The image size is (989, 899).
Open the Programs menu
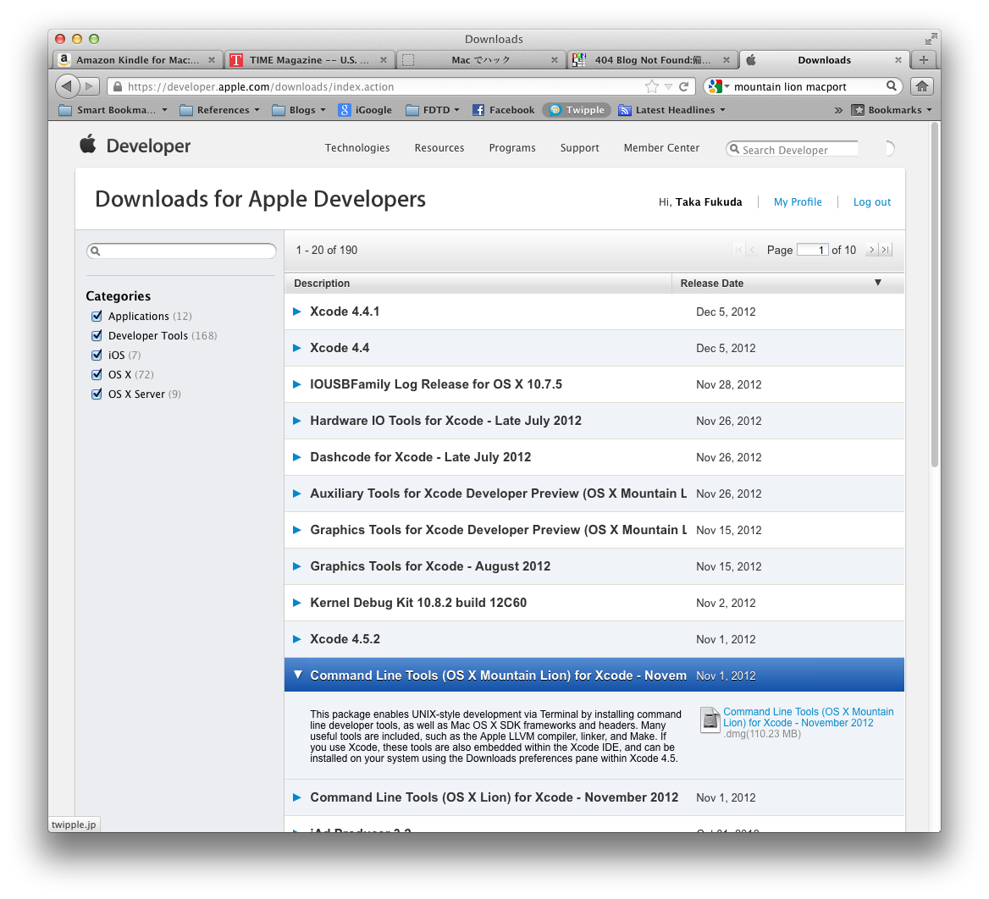512,147
